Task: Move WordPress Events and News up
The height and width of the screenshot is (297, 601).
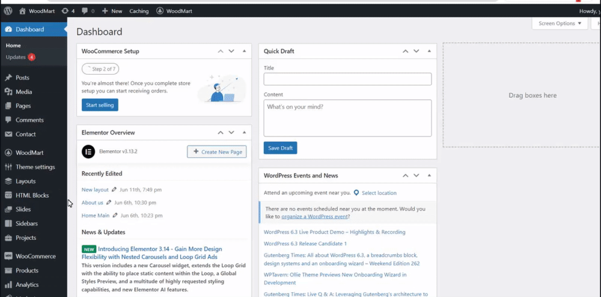Action: coord(406,176)
